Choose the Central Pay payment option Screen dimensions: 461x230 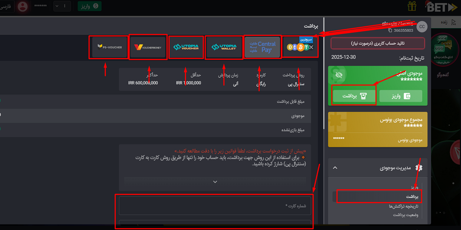(x=262, y=47)
